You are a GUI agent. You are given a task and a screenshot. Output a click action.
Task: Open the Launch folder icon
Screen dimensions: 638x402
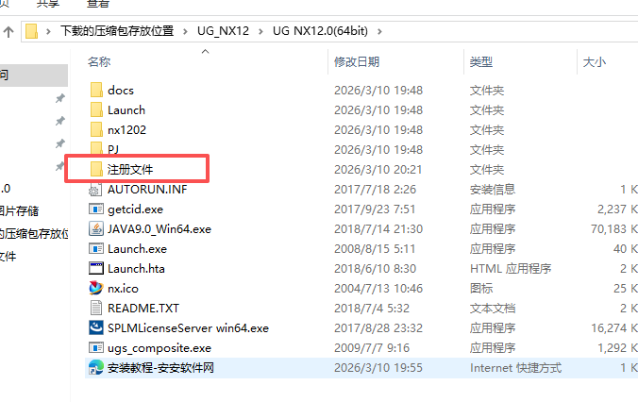pyautogui.click(x=96, y=109)
